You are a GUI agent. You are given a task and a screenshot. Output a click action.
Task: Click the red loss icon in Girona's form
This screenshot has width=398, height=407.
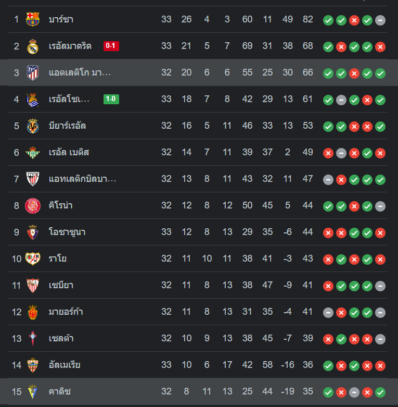[354, 206]
